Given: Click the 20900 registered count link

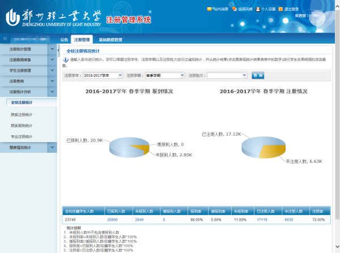Looking at the screenshot, I should (x=112, y=218).
